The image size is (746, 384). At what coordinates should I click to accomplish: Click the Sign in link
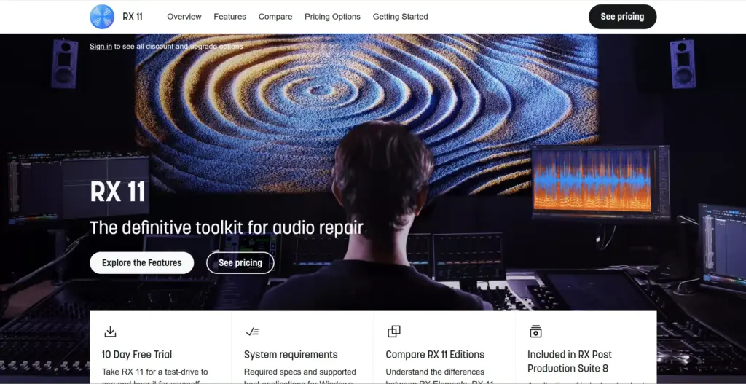click(101, 46)
